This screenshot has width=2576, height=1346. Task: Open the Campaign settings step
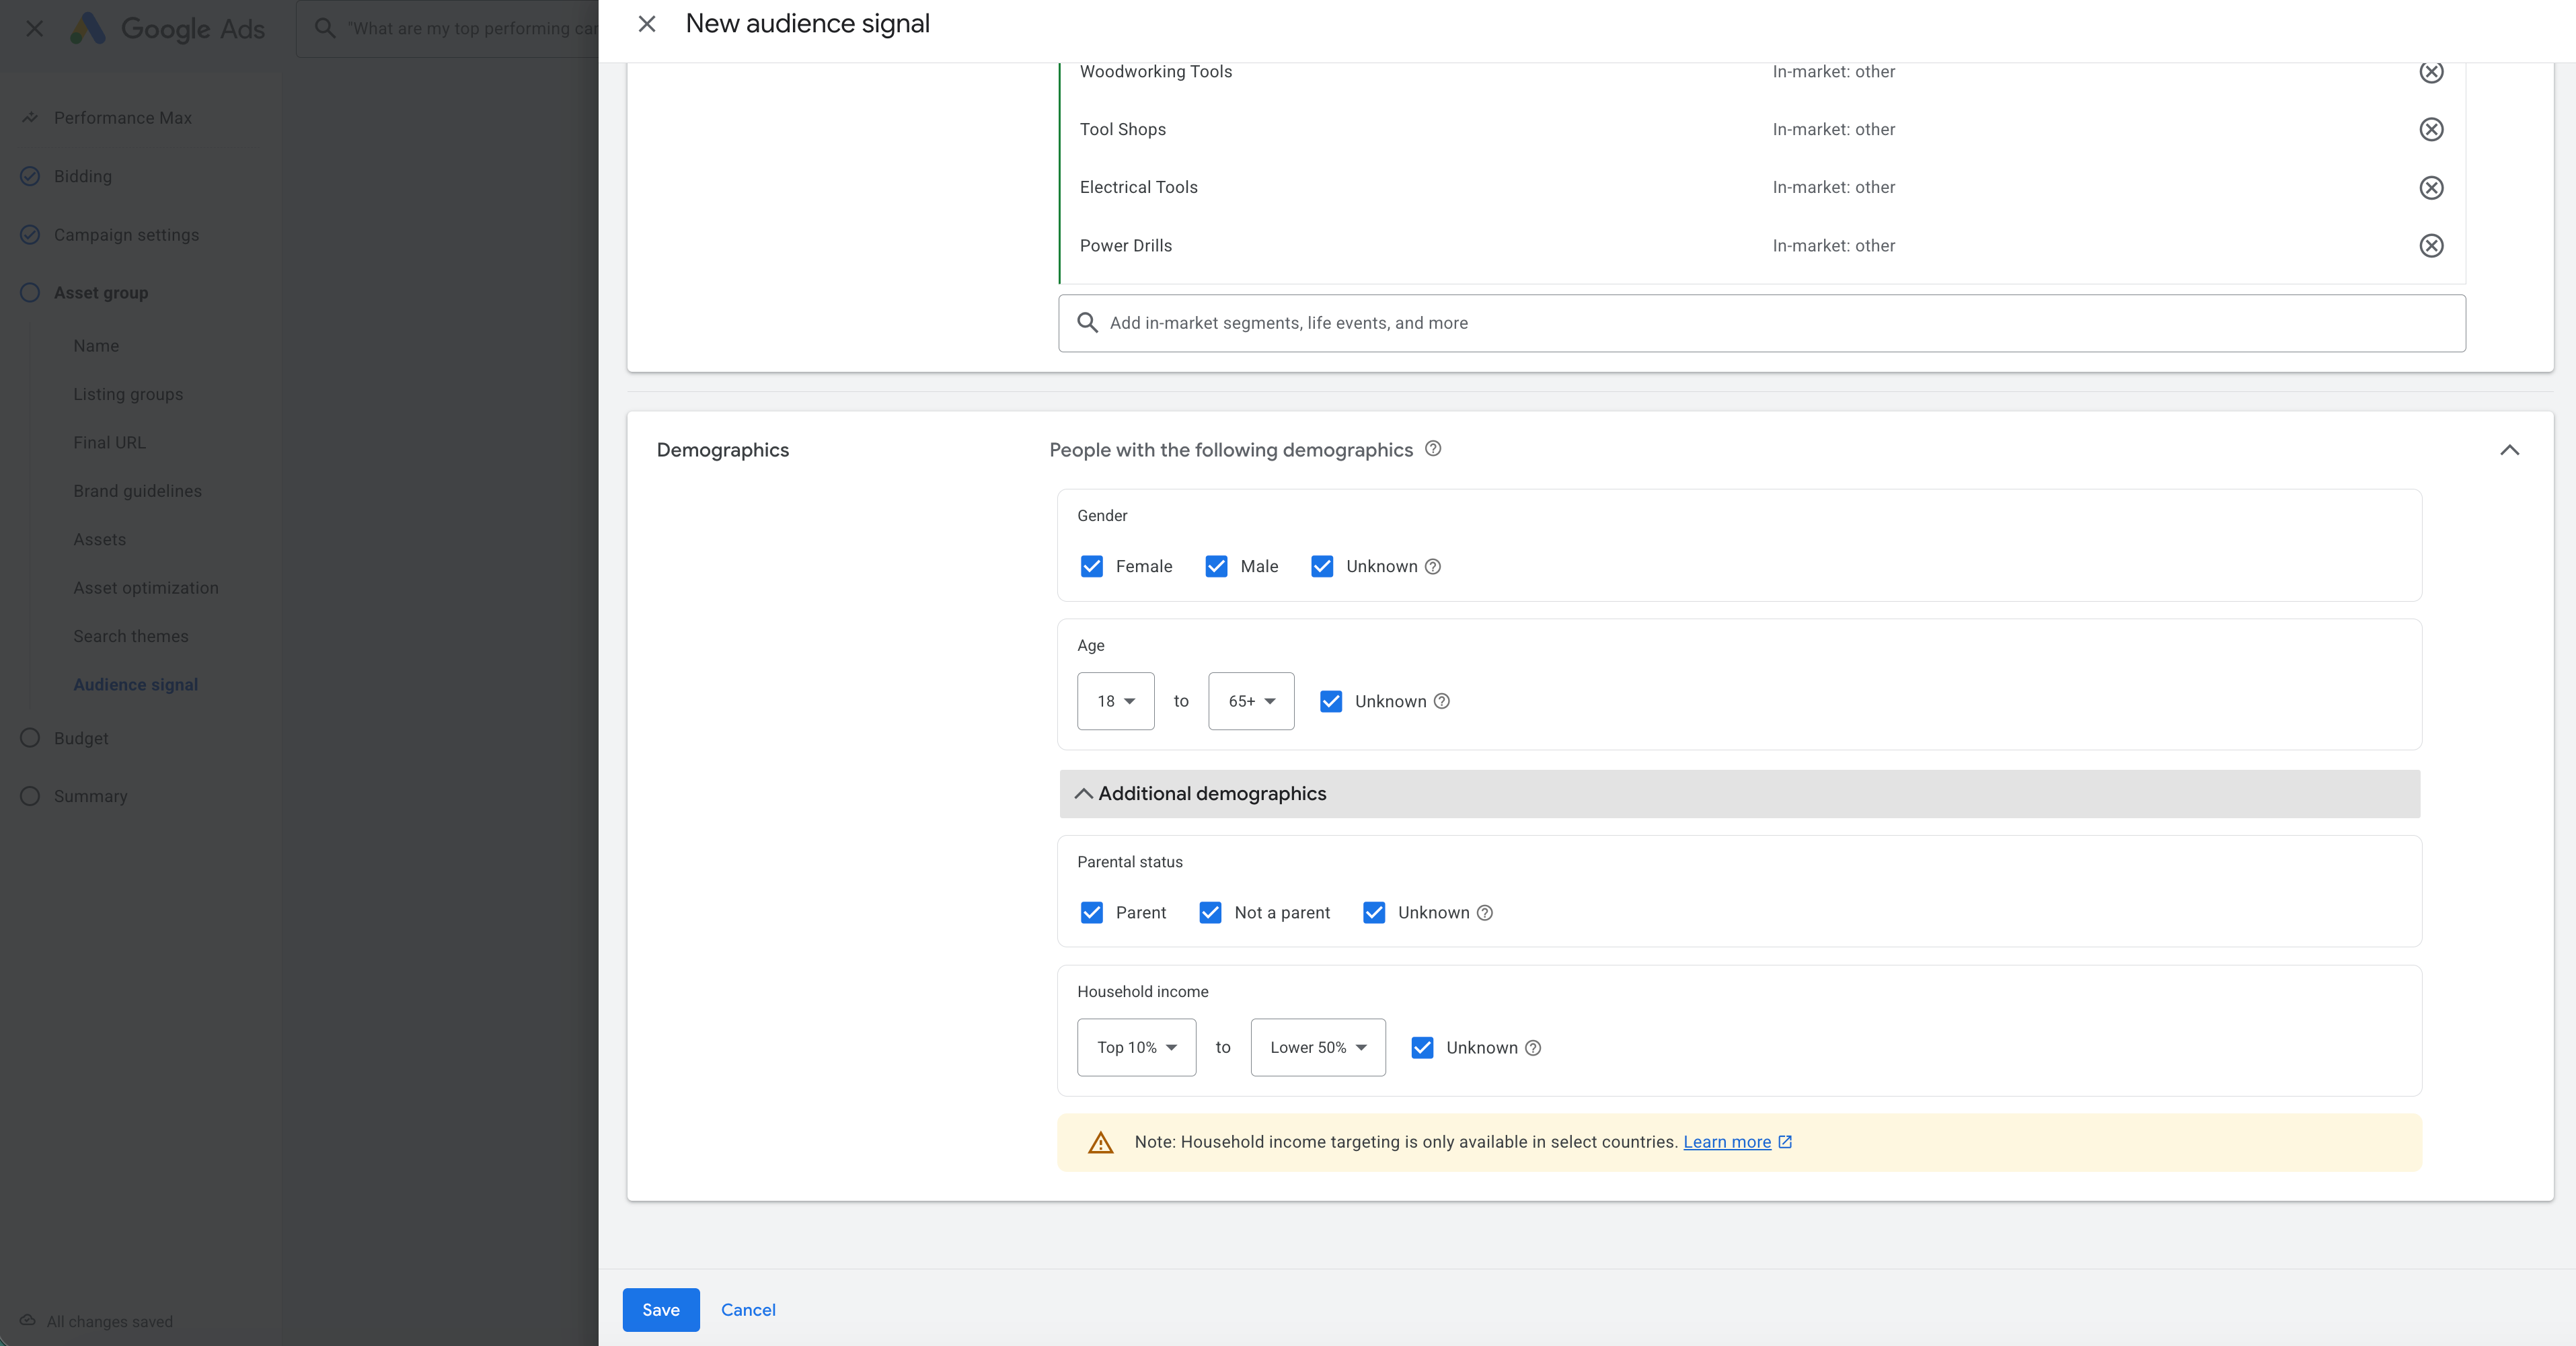pos(126,235)
